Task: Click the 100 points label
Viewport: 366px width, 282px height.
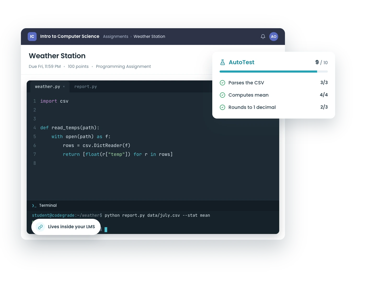Action: [x=78, y=67]
